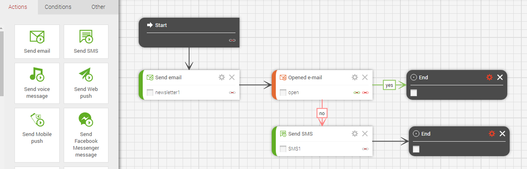Open settings gear on Send email node

click(222, 77)
